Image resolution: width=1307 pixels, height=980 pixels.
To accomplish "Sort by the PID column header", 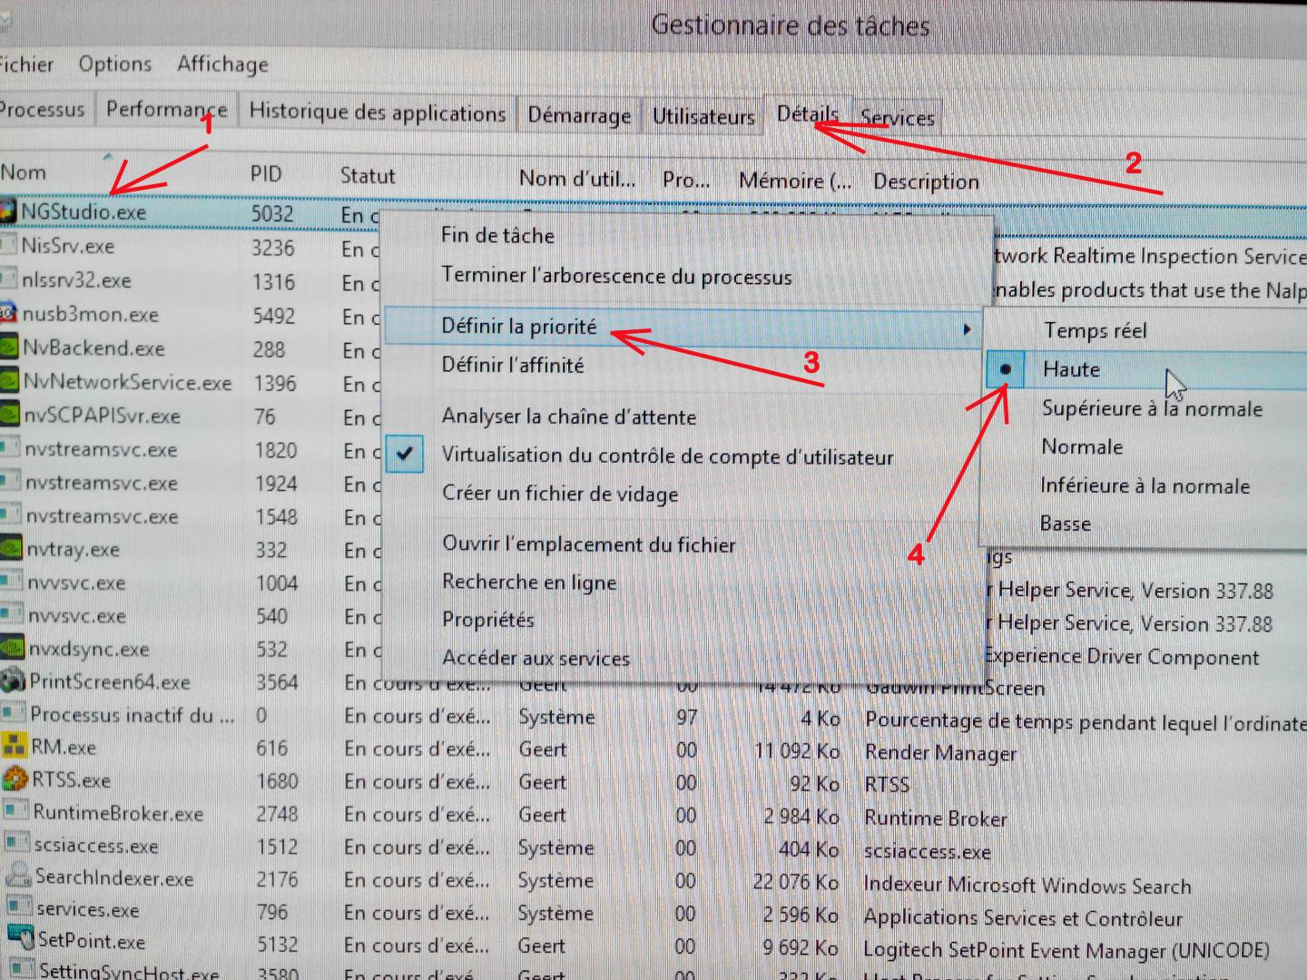I will click(x=266, y=174).
